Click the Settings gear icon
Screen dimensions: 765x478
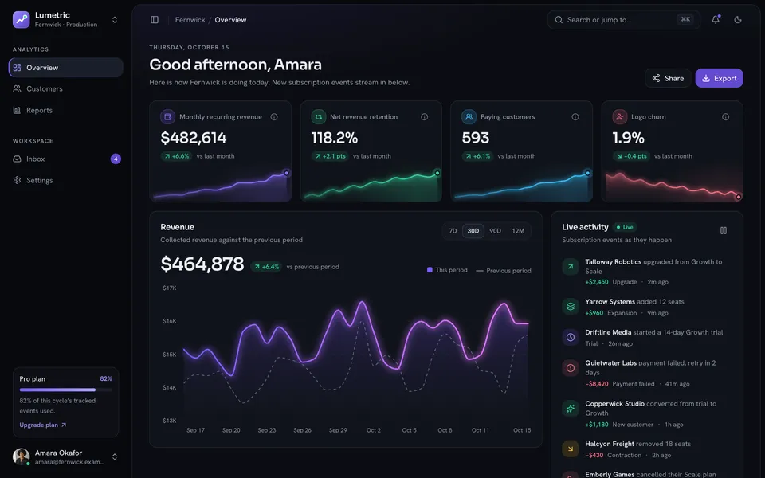click(17, 180)
